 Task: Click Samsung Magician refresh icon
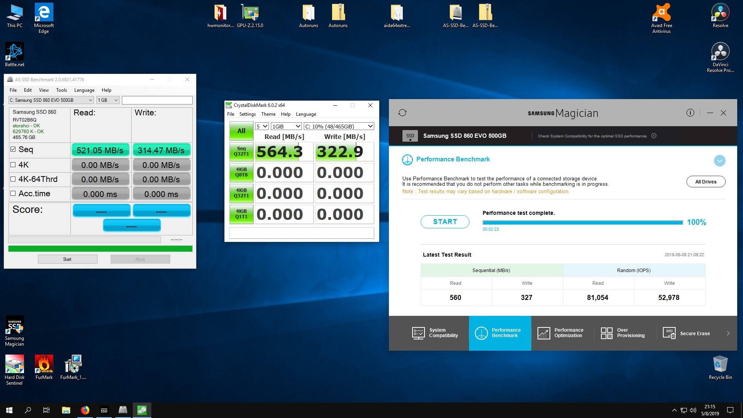click(x=402, y=113)
